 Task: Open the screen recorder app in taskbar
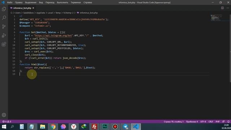(115, 127)
